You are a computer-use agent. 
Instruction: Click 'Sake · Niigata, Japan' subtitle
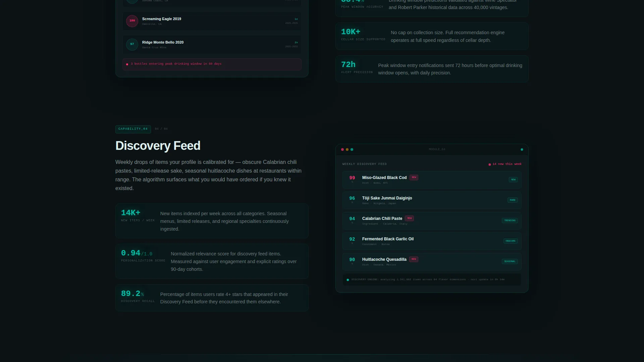pyautogui.click(x=379, y=203)
